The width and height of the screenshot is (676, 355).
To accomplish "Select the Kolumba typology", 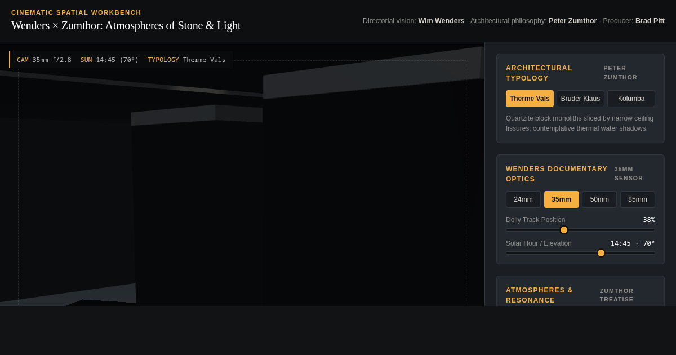I will tap(631, 99).
